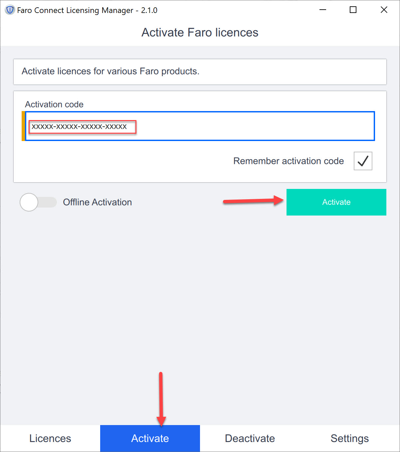Click the Offline Activation label
Viewport: 400px width, 452px height.
pos(98,202)
